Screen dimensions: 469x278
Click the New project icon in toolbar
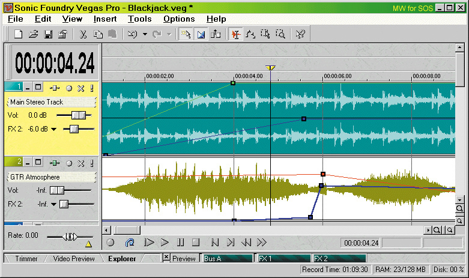point(19,34)
